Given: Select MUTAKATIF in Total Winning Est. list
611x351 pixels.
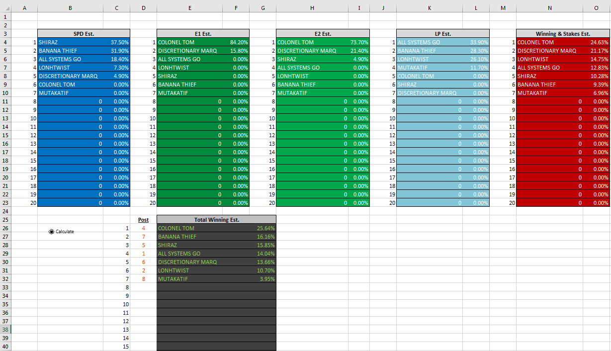Looking at the screenshot, I should [173, 279].
